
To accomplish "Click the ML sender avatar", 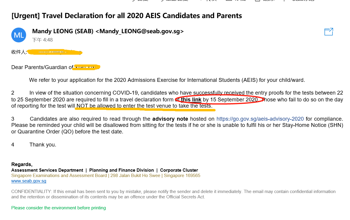I will point(19,35).
